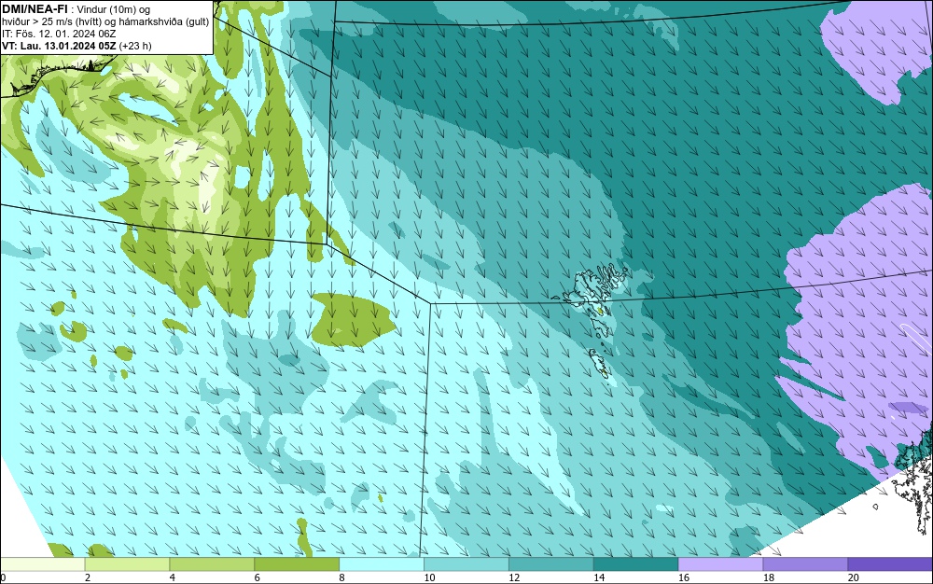Click the 12–14 m/s teal legend swatch
Screen dimensions: 933x584
pyautogui.click(x=551, y=563)
